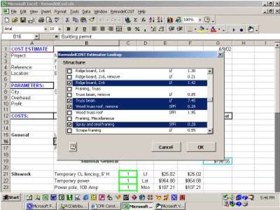Click the AutoSum sigma icon

136,20
